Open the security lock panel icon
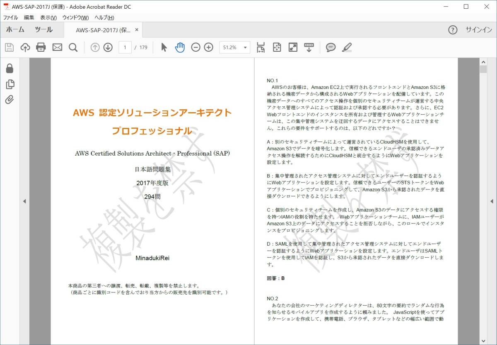Screen dimensions: 497x345 [10, 68]
